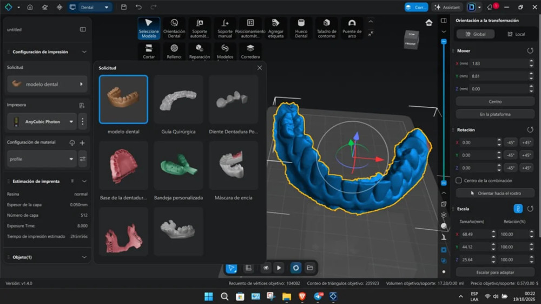Open the folder icon in bottom toolbar
The width and height of the screenshot is (541, 304).
pyautogui.click(x=310, y=268)
